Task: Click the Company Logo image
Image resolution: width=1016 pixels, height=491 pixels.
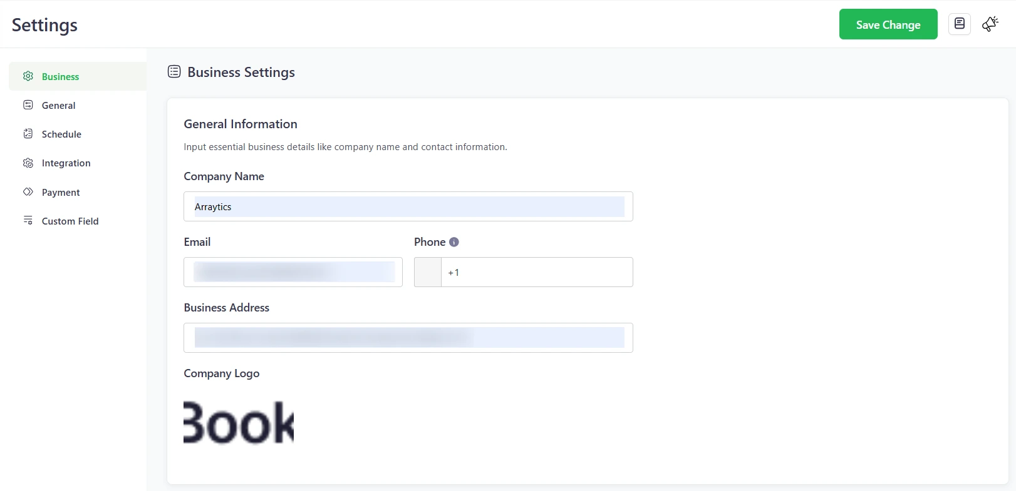Action: click(x=239, y=423)
